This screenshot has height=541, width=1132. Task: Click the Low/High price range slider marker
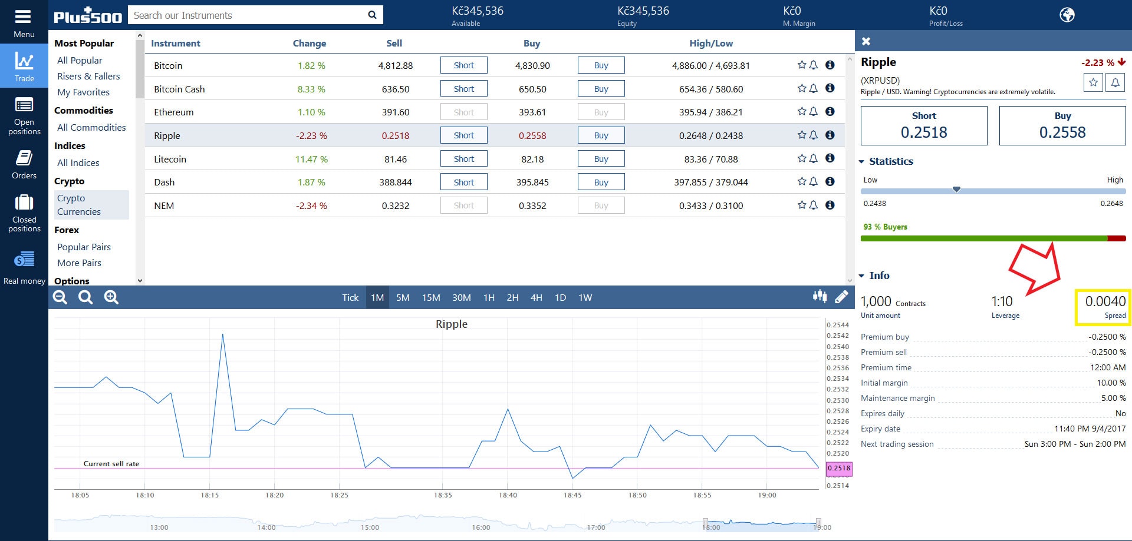tap(956, 190)
